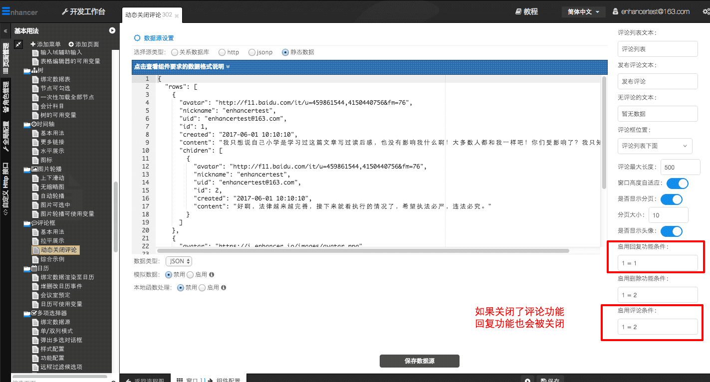Image resolution: width=710 pixels, height=382 pixels.
Task: Open the JSON 数据类型 dropdown
Action: [x=180, y=261]
